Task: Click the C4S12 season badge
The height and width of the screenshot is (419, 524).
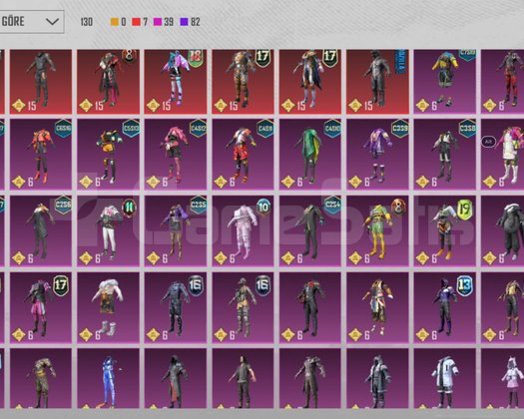Action: click(x=198, y=129)
